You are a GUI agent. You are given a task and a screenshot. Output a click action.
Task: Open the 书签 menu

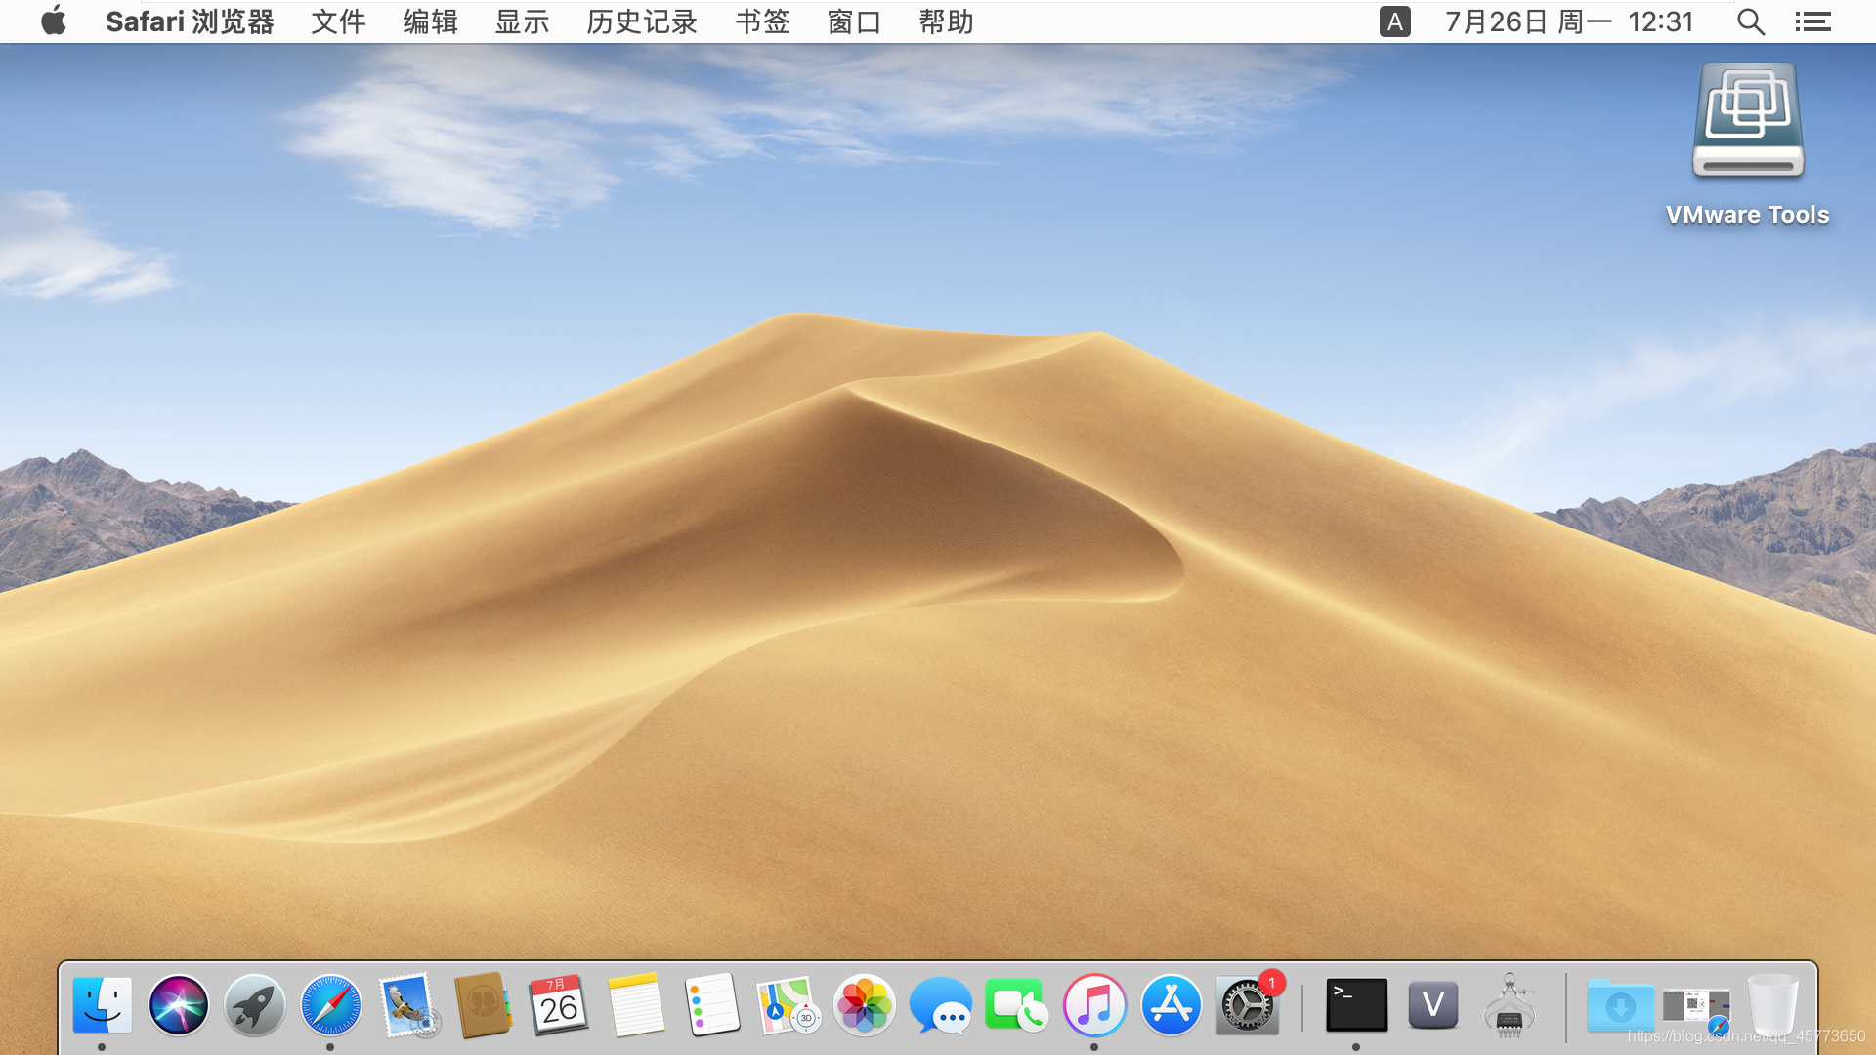pos(762,21)
